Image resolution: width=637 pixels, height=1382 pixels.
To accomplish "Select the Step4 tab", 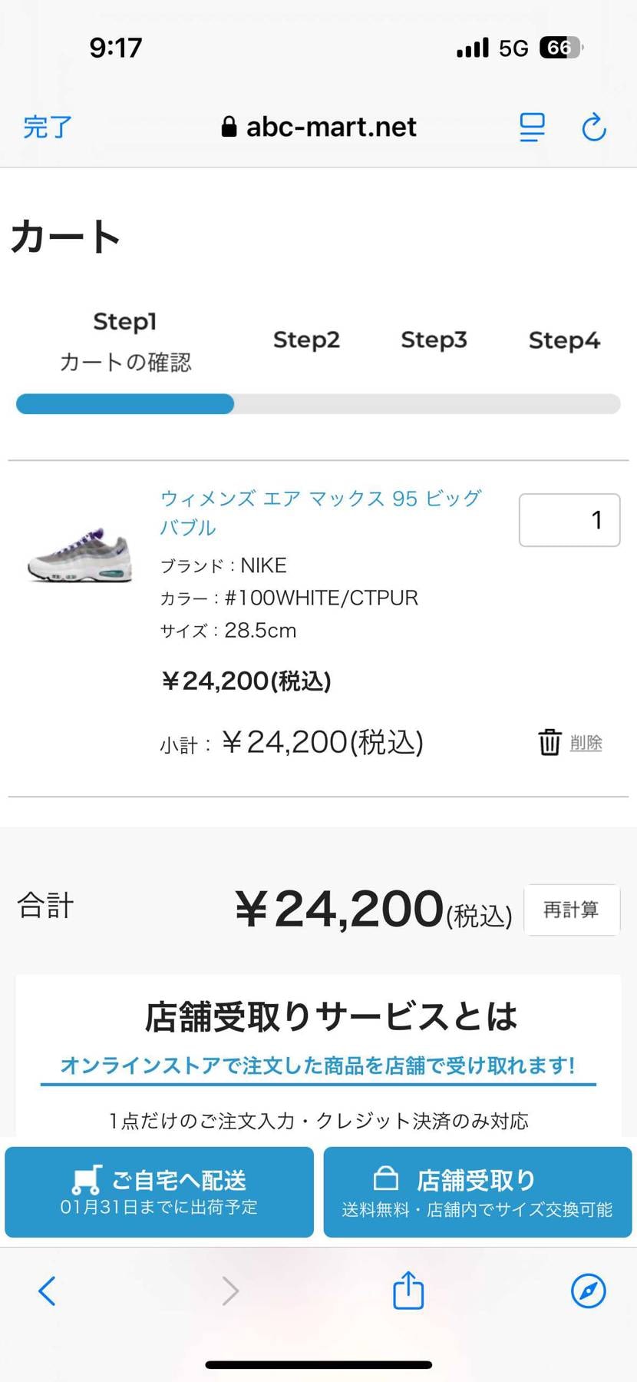I will 564,340.
